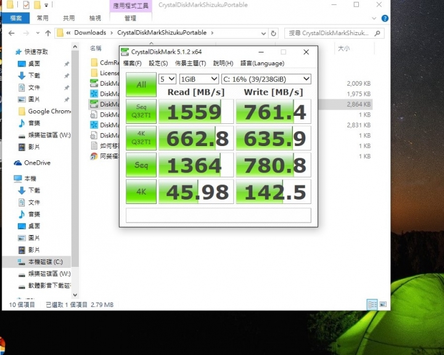Run the Seq Q32T1 benchmark

[x=141, y=112]
